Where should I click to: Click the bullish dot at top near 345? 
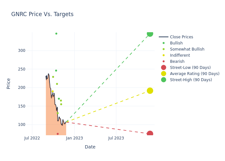point(56,33)
